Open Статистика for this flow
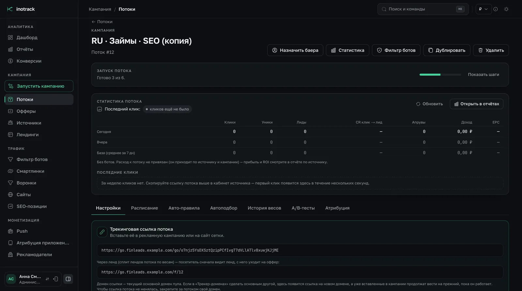The width and height of the screenshot is (522, 291). tap(347, 50)
